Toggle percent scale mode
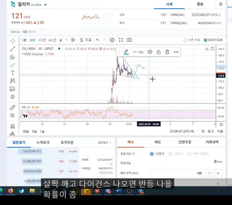The image size is (232, 205). (203, 131)
